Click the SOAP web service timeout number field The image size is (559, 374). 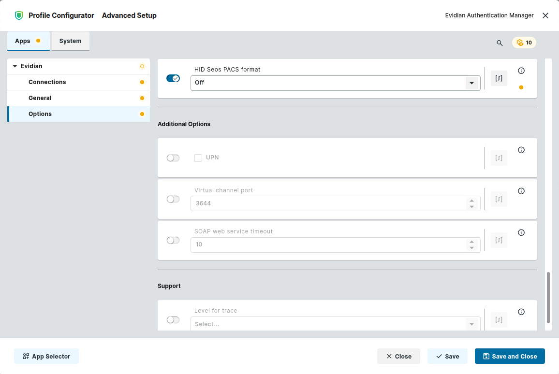click(x=335, y=245)
